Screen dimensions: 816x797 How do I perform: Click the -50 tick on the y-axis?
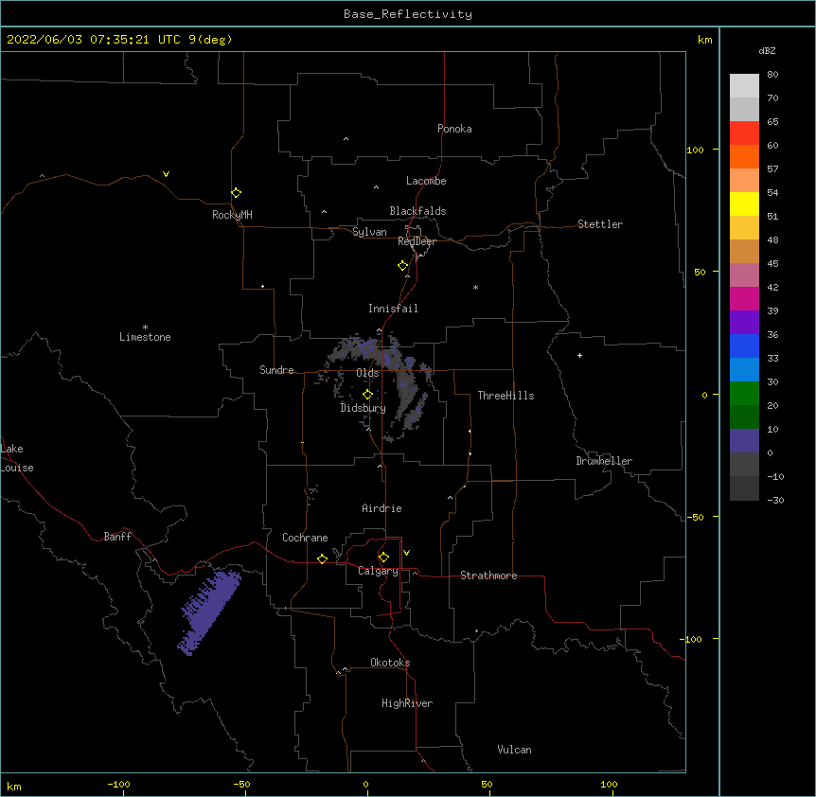coord(695,517)
